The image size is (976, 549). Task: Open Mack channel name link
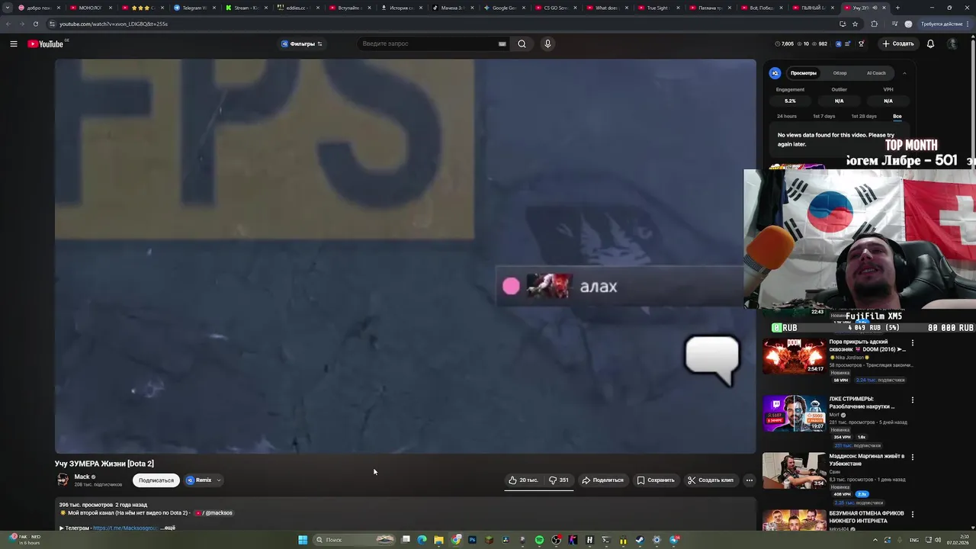pyautogui.click(x=82, y=477)
